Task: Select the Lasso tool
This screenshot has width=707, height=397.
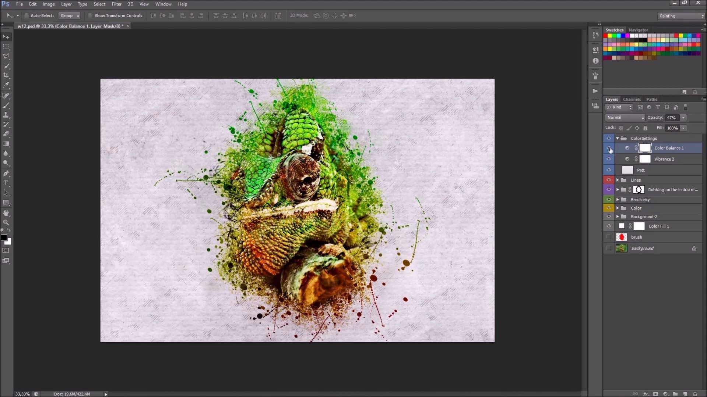Action: (6, 56)
